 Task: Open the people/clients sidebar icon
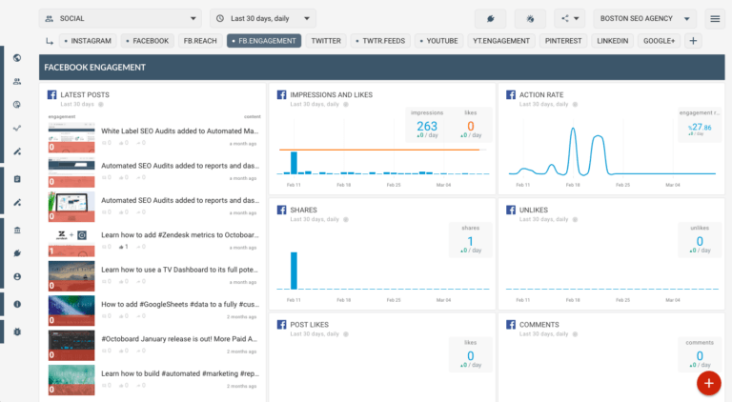pos(17,82)
